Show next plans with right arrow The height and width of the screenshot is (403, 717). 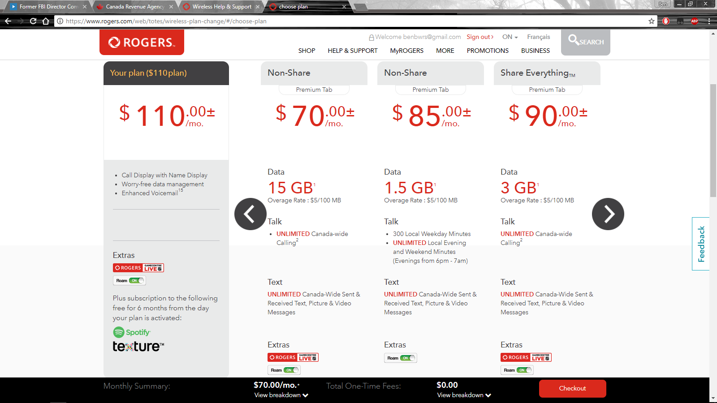608,214
